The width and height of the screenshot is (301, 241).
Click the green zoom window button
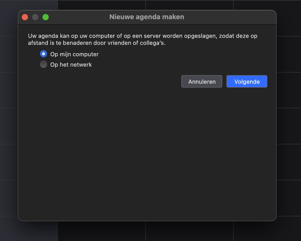46,17
